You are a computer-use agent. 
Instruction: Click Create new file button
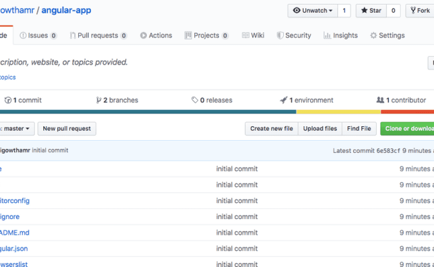[272, 129]
